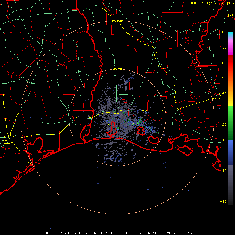Click the yellow Houston highway loop

9,139
